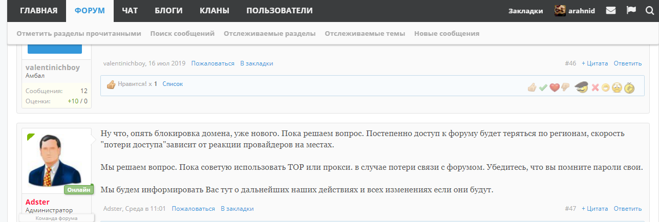Click Ответить on post #47

pos(627,209)
